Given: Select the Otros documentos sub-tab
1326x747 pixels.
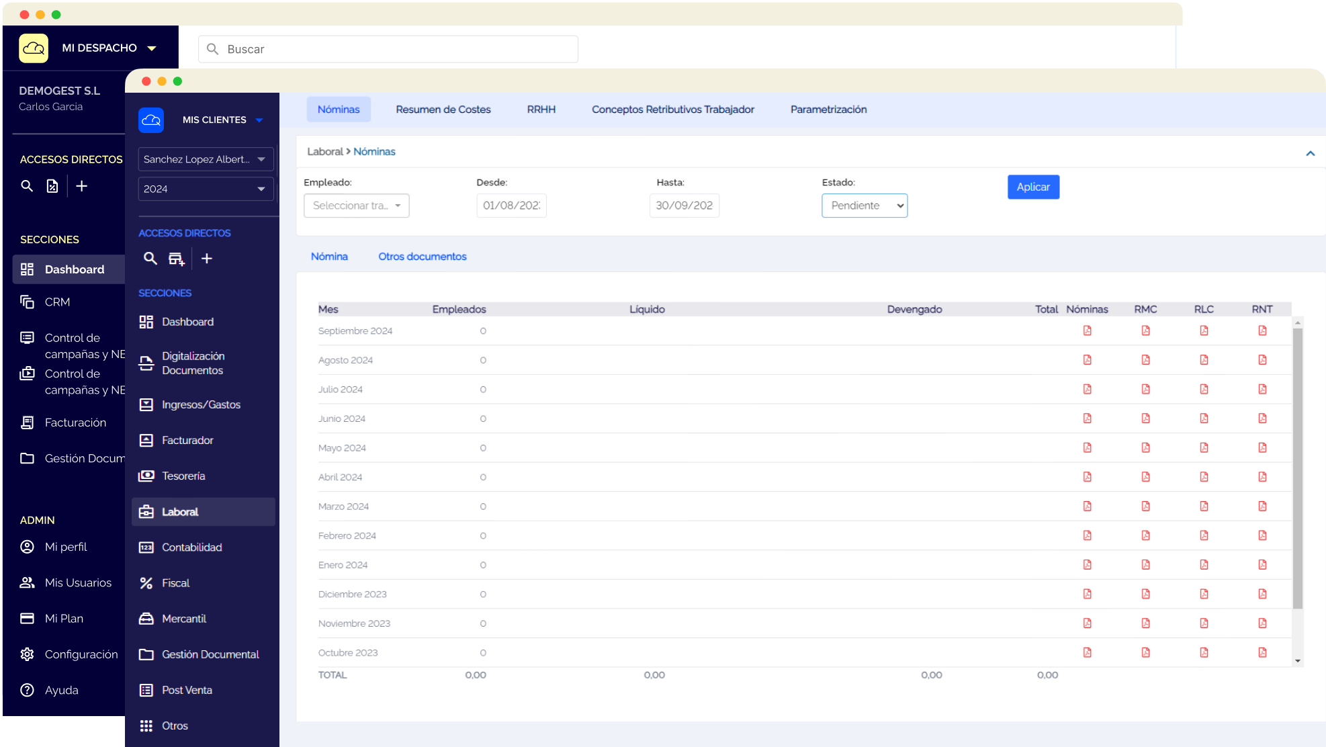Looking at the screenshot, I should click(x=423, y=257).
